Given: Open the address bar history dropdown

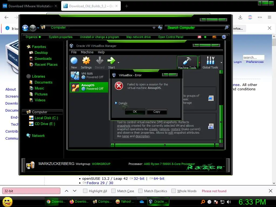Looking at the screenshot, I should tap(154, 28).
